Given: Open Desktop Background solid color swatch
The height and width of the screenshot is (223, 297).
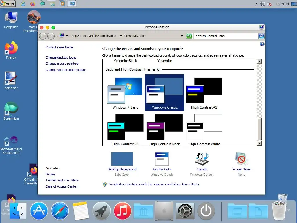Looking at the screenshot, I should coord(122,159).
